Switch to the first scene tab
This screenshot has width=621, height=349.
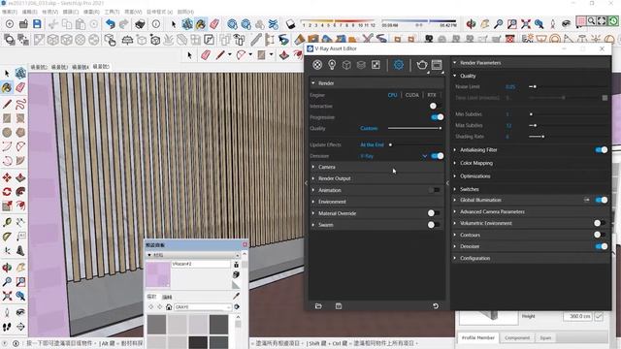(x=39, y=67)
